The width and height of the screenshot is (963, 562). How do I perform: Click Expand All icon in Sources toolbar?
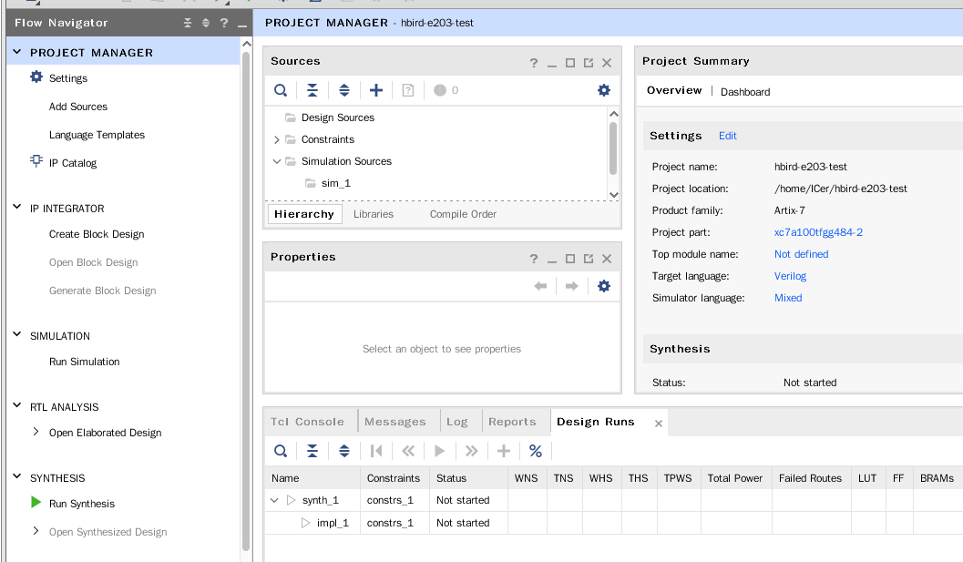click(x=344, y=90)
